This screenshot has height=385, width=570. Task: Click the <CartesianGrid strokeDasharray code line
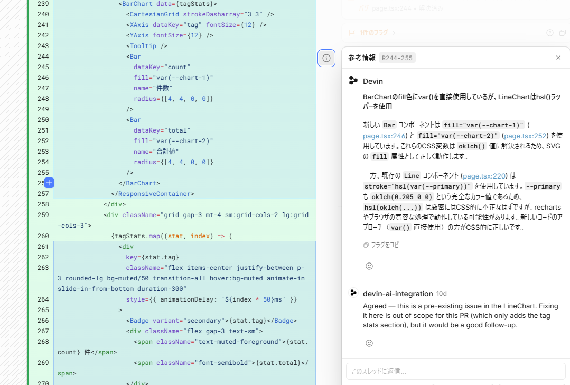pos(200,14)
